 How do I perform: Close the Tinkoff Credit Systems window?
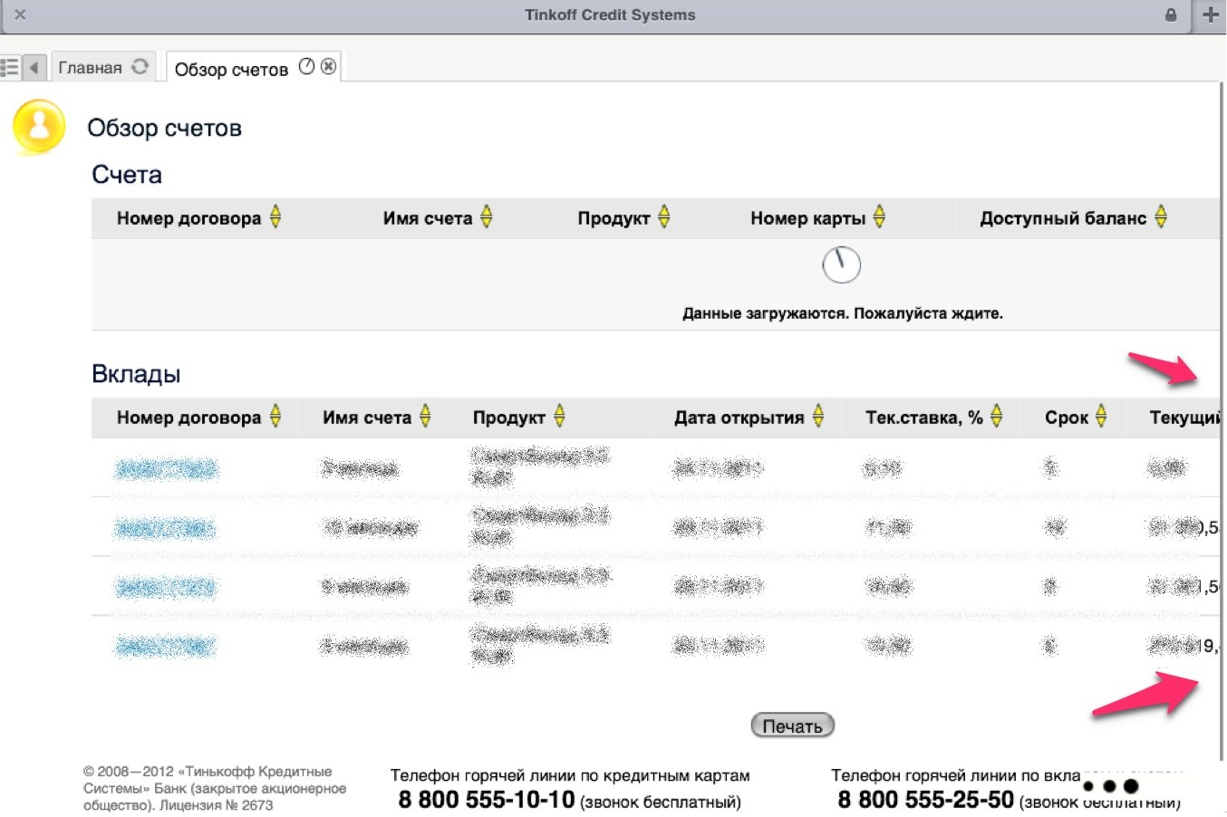pos(20,15)
